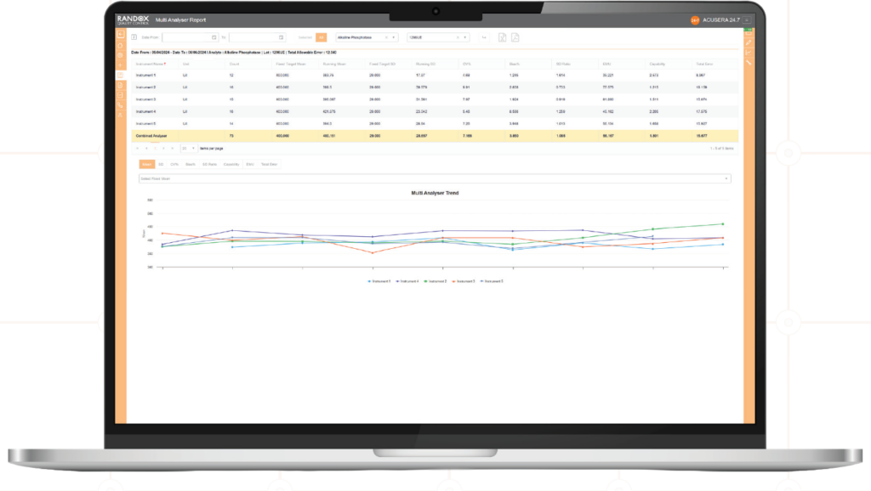This screenshot has height=491, width=871.
Task: Select the Instrument 3 row name
Action: pyautogui.click(x=146, y=99)
